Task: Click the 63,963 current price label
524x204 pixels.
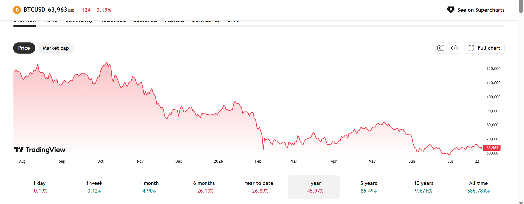Action: 492,148
